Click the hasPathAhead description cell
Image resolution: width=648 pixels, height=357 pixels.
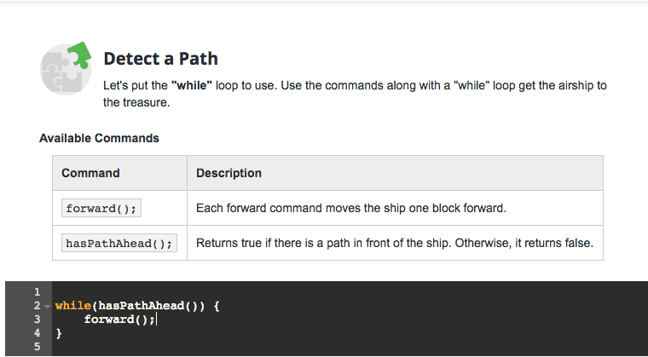393,244
